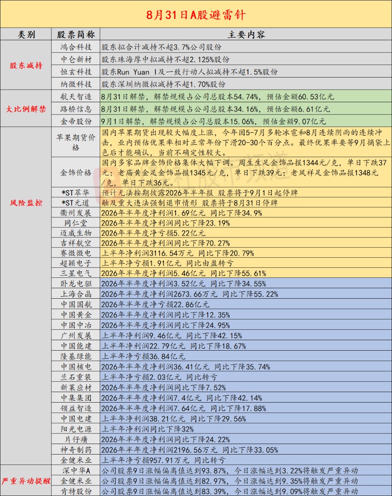Screen dimensions: 392x496
Task: Select the 鸿合科技 stock name cell
Action: [76, 47]
